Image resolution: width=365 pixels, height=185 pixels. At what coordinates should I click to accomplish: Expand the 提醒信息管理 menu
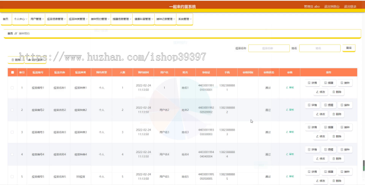122,19
